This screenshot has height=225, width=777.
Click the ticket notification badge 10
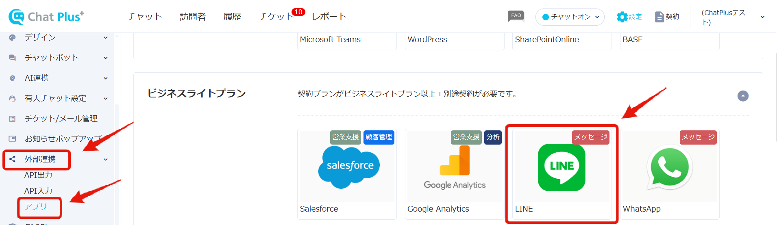(x=298, y=12)
